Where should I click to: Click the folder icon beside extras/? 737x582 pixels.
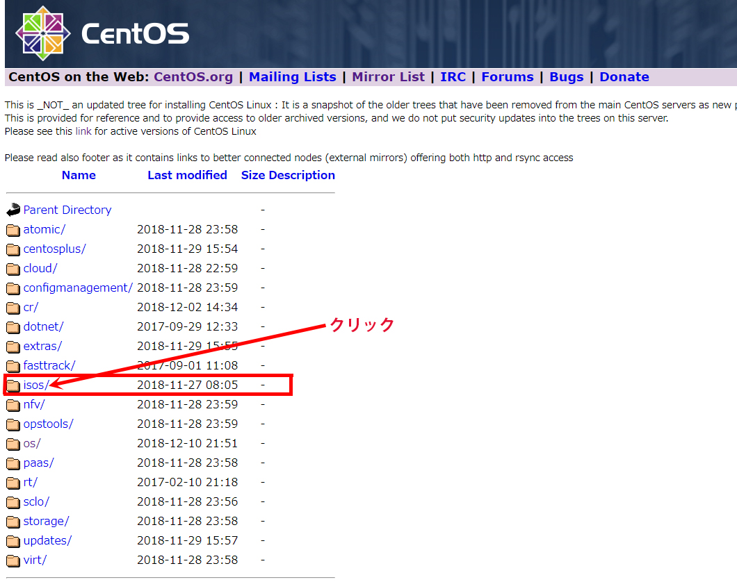coord(13,347)
